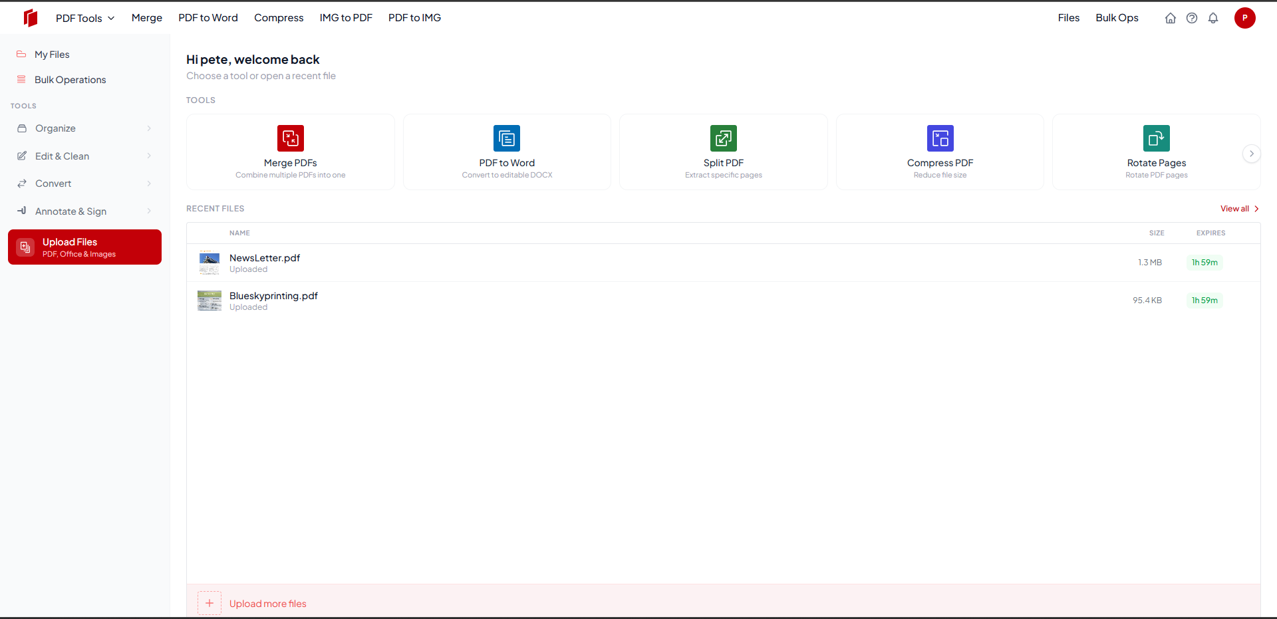This screenshot has width=1277, height=619.
Task: Expand the Annotate & Sign chevron
Action: coord(149,211)
